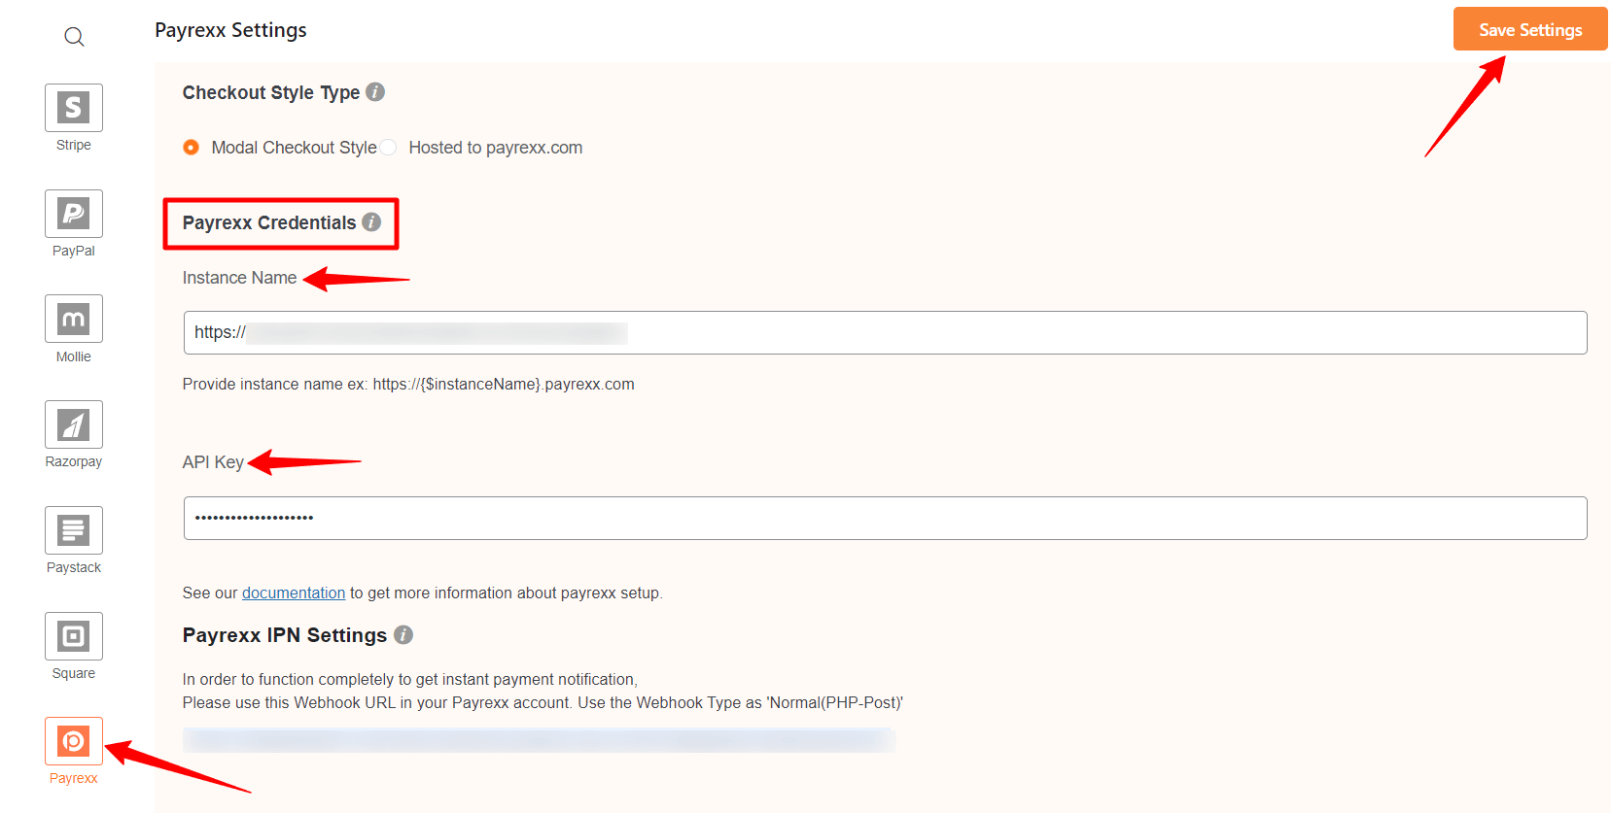Click the search magnifier icon
This screenshot has height=813, width=1611.
tap(74, 37)
